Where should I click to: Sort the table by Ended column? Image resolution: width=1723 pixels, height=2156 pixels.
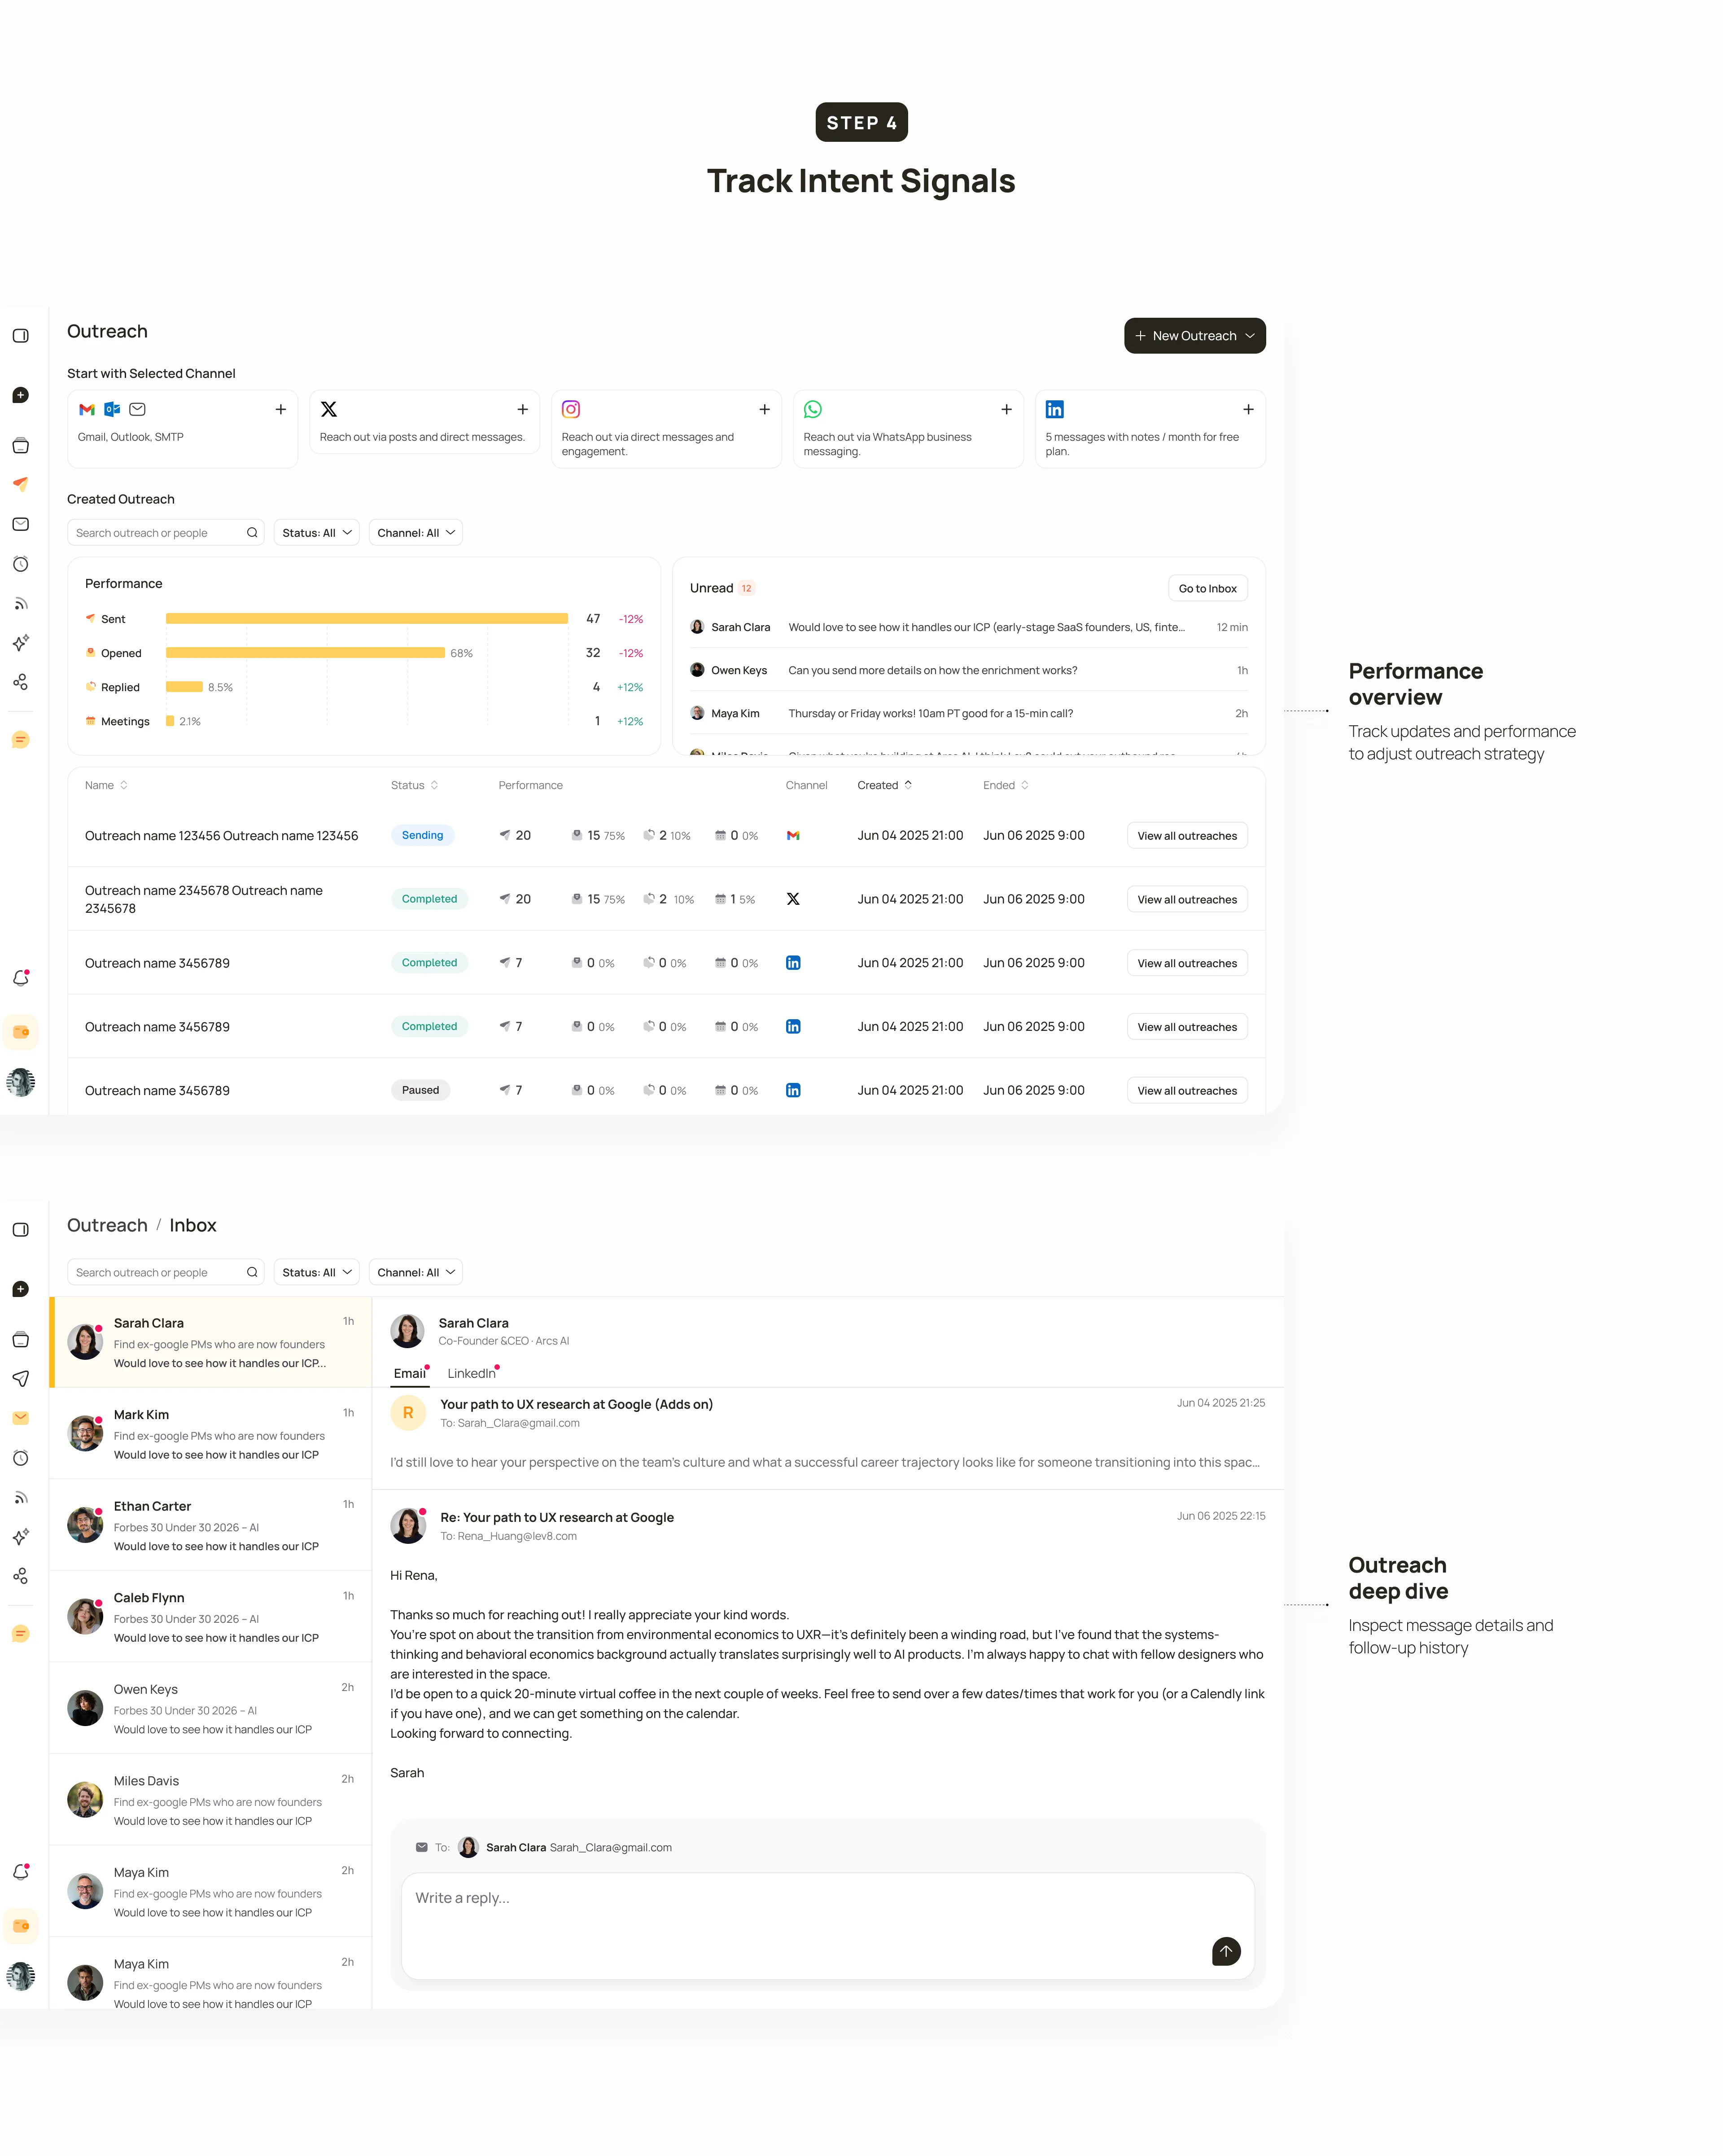(x=1006, y=785)
